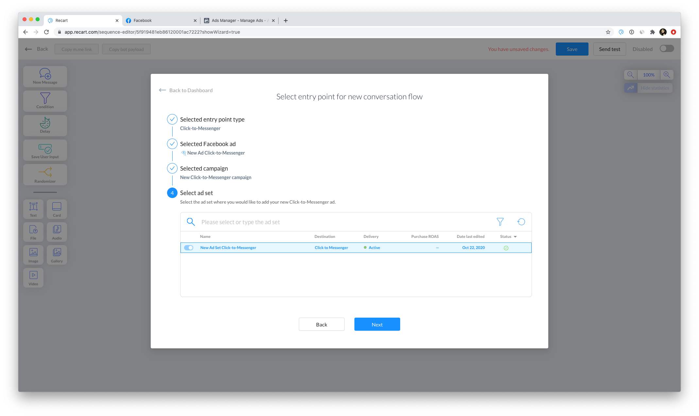Open the Chrome profile avatar
This screenshot has height=416, width=699.
pos(663,32)
